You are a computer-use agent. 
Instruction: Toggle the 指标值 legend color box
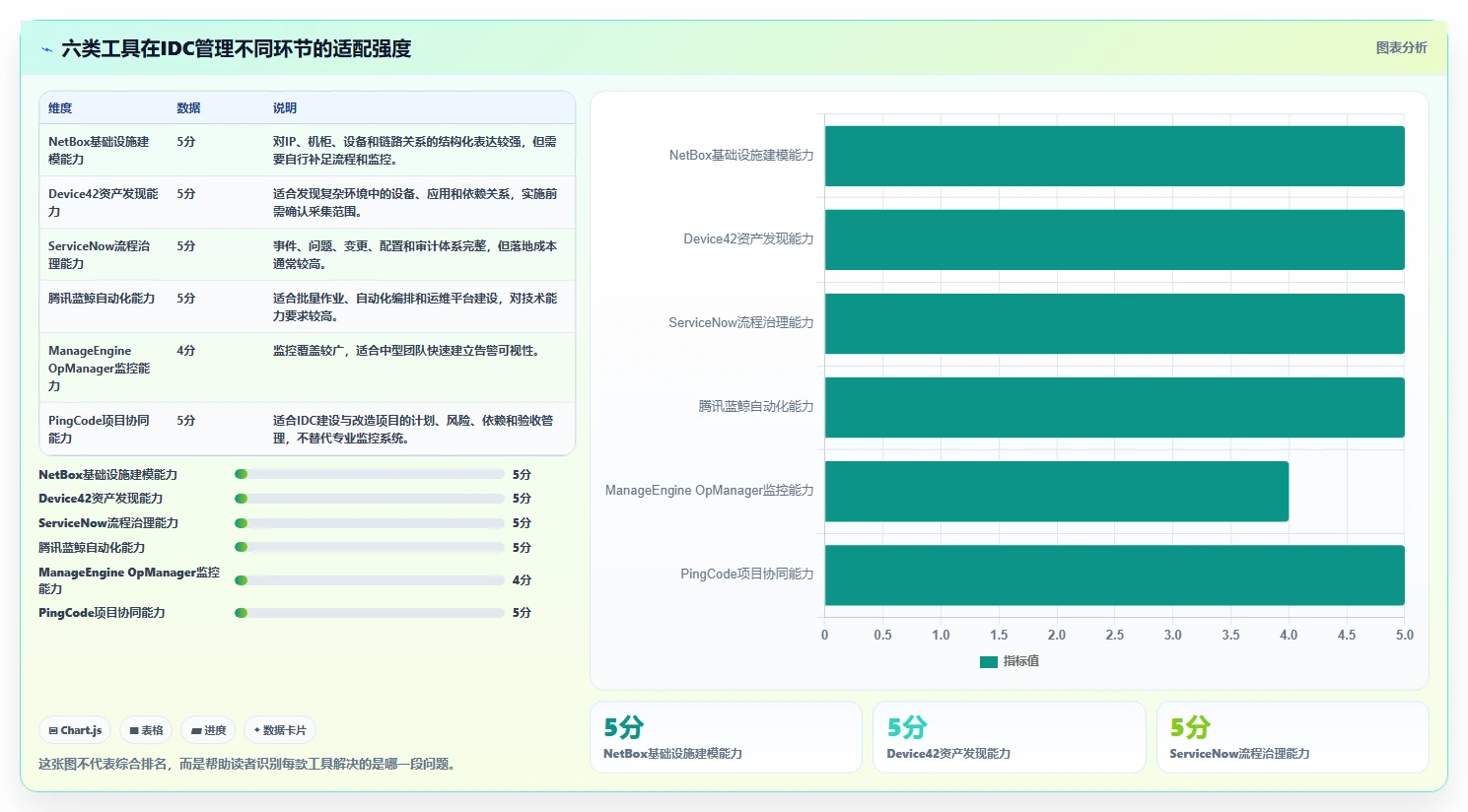pyautogui.click(x=989, y=661)
